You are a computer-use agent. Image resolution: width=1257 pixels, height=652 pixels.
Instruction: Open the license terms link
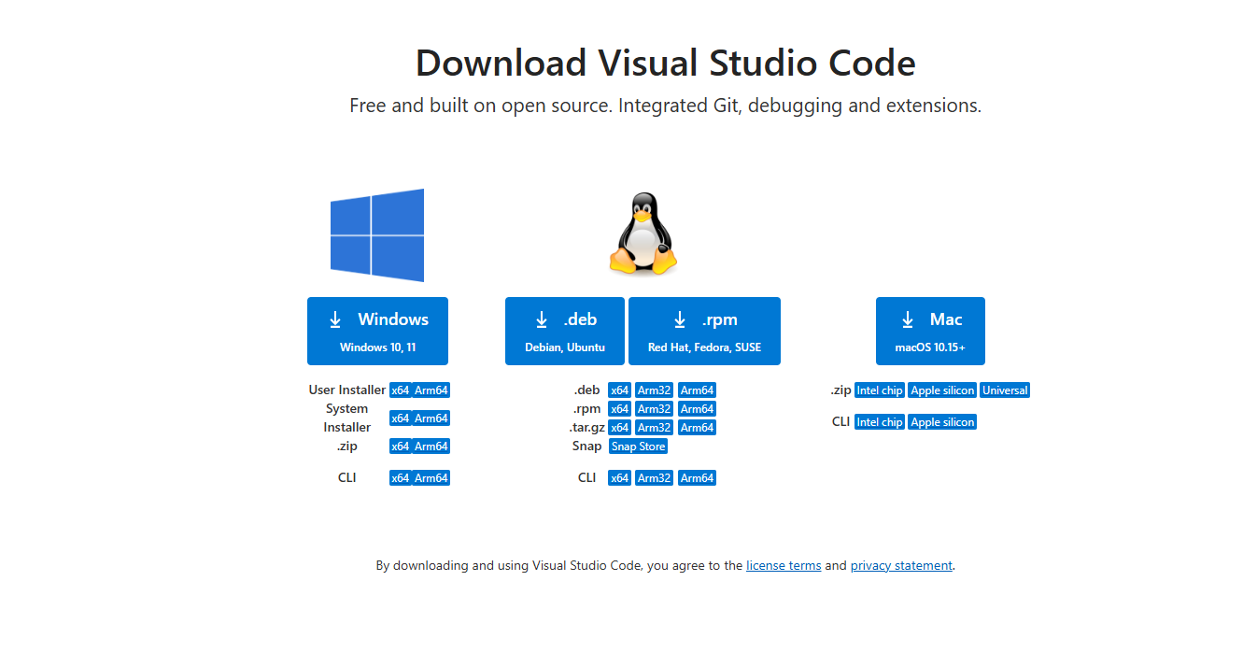point(784,565)
